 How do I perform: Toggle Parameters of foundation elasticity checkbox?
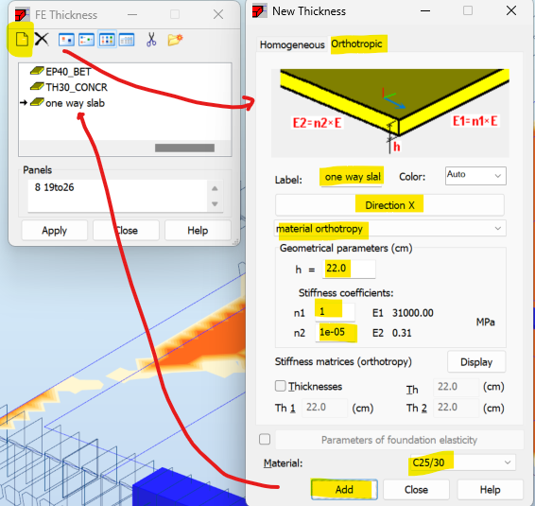pos(265,439)
